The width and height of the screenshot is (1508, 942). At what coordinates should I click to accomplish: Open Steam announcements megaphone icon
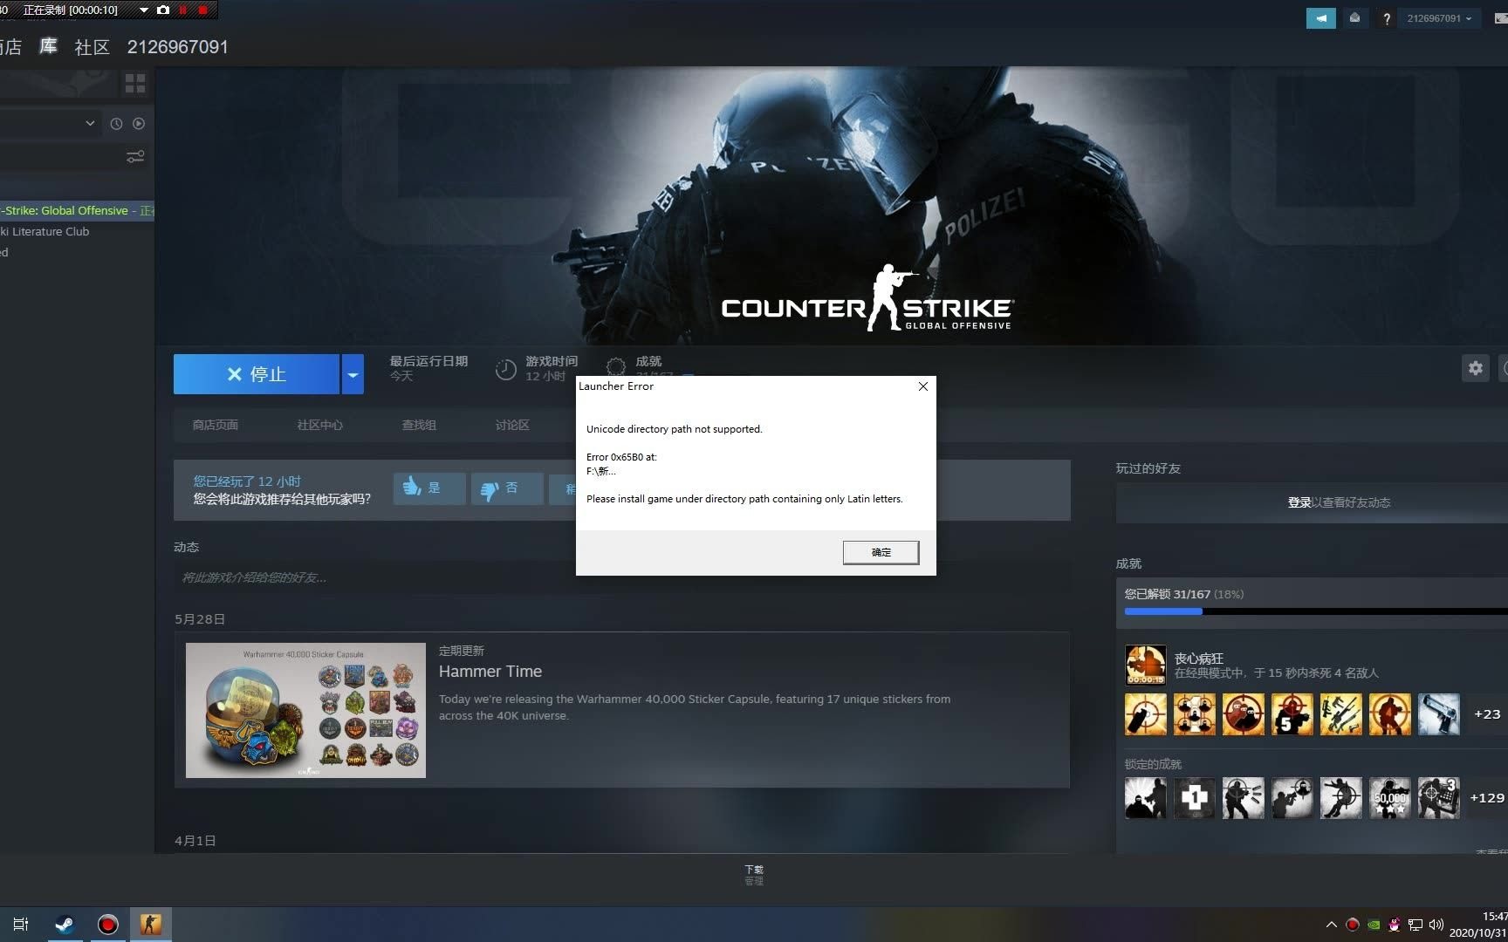tap(1320, 17)
